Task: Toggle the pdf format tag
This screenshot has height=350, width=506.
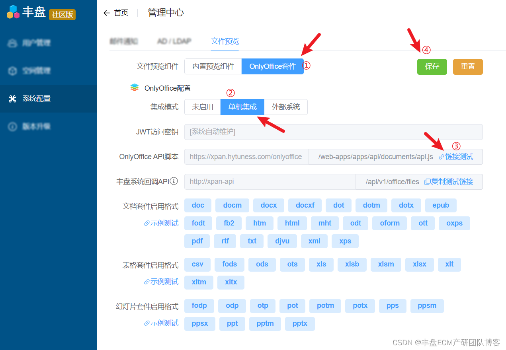Action: coord(197,241)
